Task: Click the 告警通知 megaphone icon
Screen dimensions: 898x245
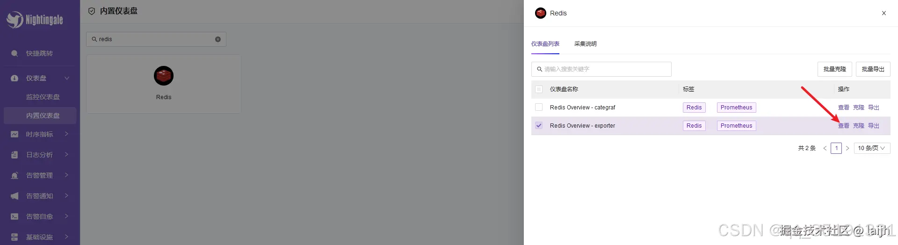Action: [14, 196]
